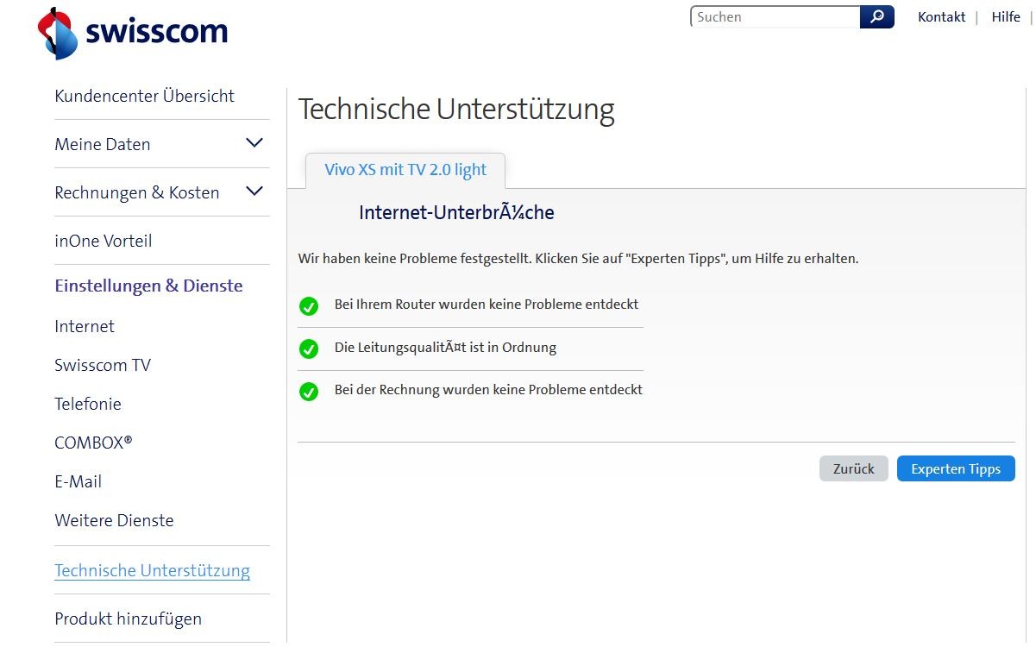
Task: Click the Technische Unterstützung sidebar link
Action: tap(152, 570)
